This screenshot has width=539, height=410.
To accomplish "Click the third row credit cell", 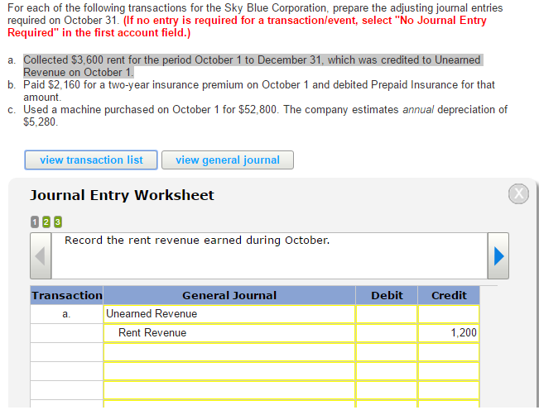I will [x=449, y=352].
